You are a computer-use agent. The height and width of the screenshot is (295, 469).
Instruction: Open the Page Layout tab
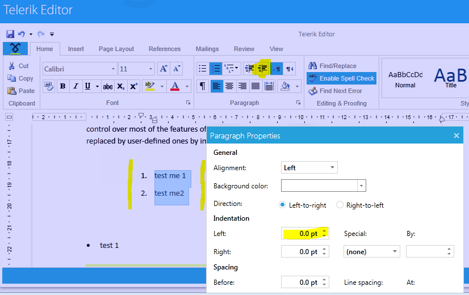[116, 49]
